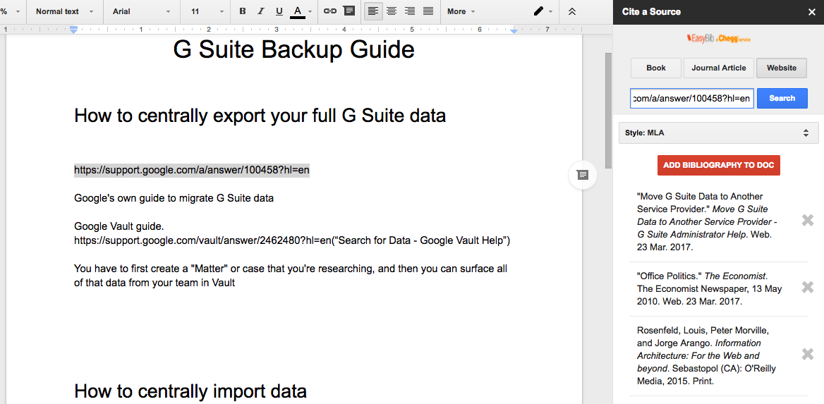Screen dimensions: 824x404
Task: Click heading How to centrally export data
Action: 260,115
